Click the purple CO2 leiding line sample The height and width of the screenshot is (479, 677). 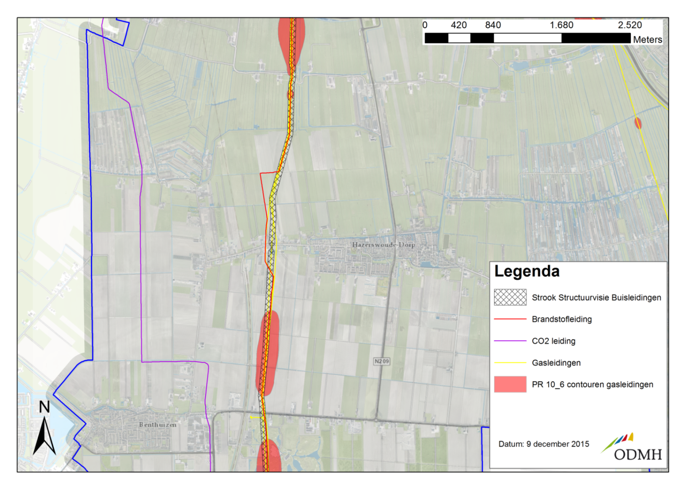tap(510, 341)
